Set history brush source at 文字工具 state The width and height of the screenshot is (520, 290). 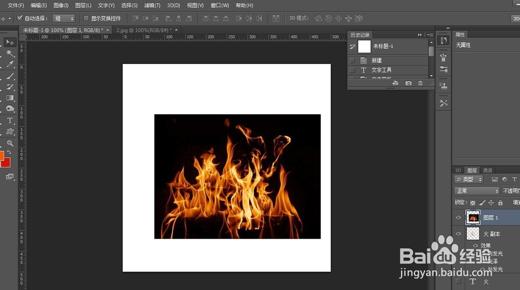point(352,70)
